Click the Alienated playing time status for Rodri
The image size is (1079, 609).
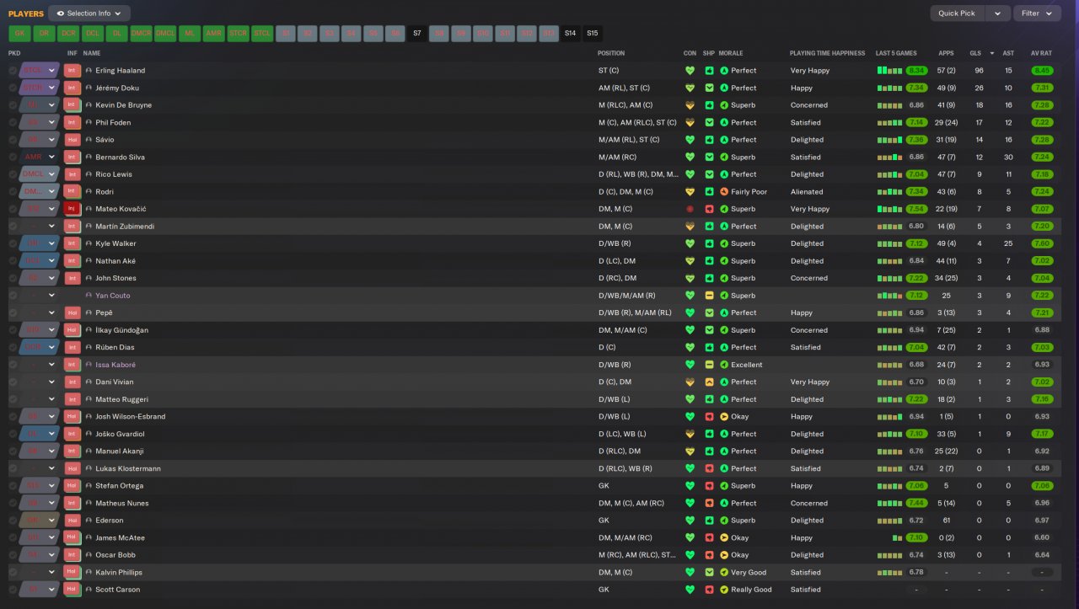807,192
